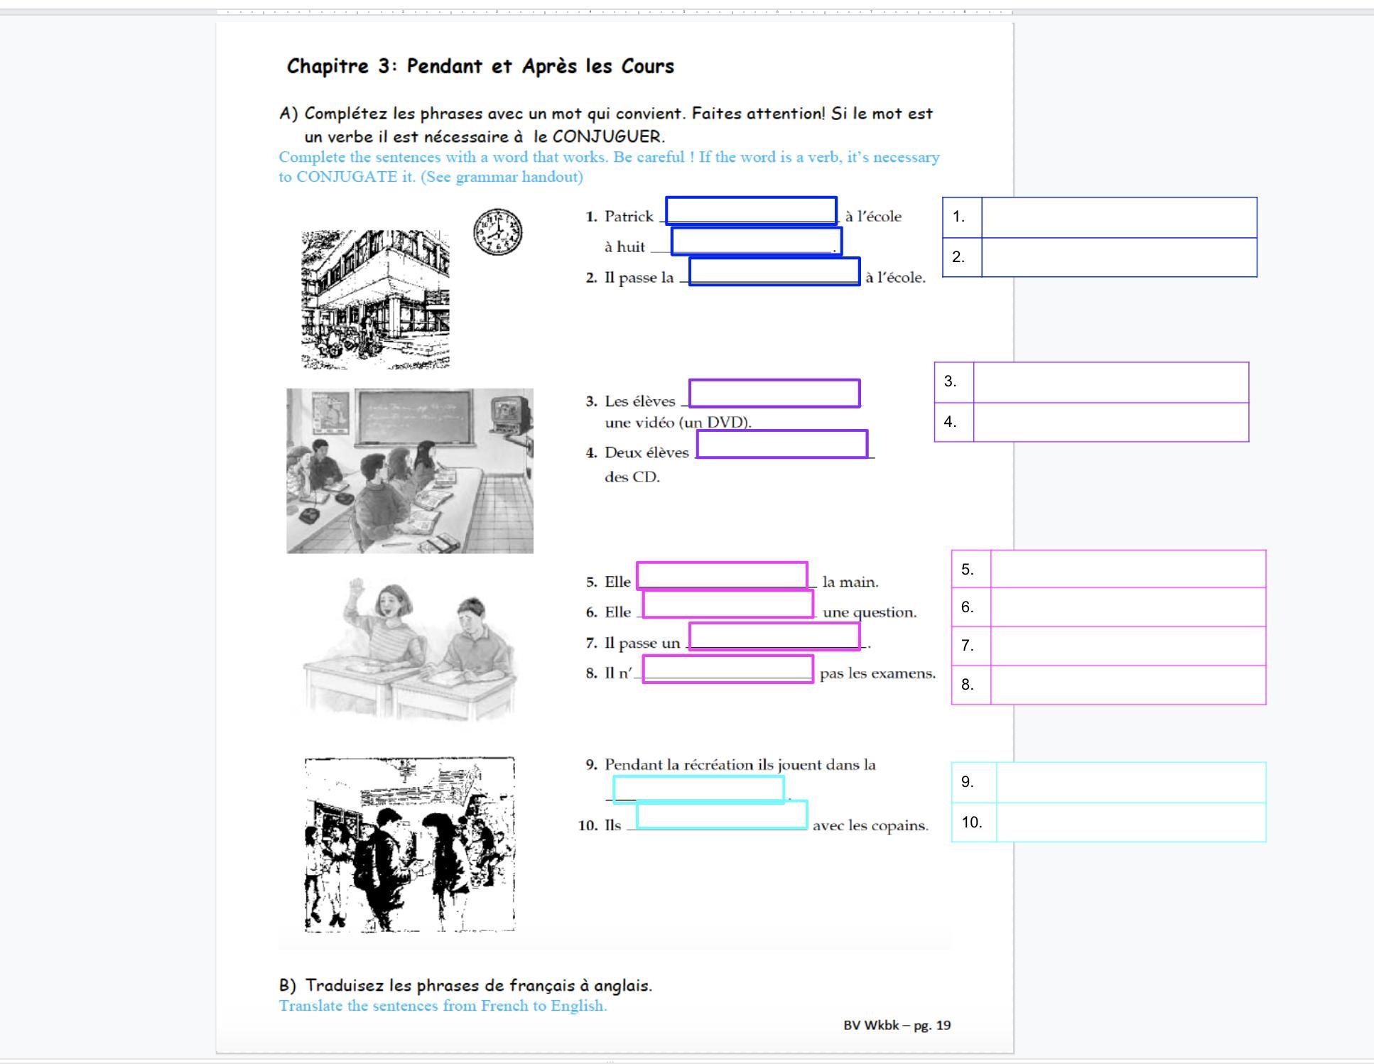Select answer cell for number 4
The height and width of the screenshot is (1064, 1374).
[1111, 422]
